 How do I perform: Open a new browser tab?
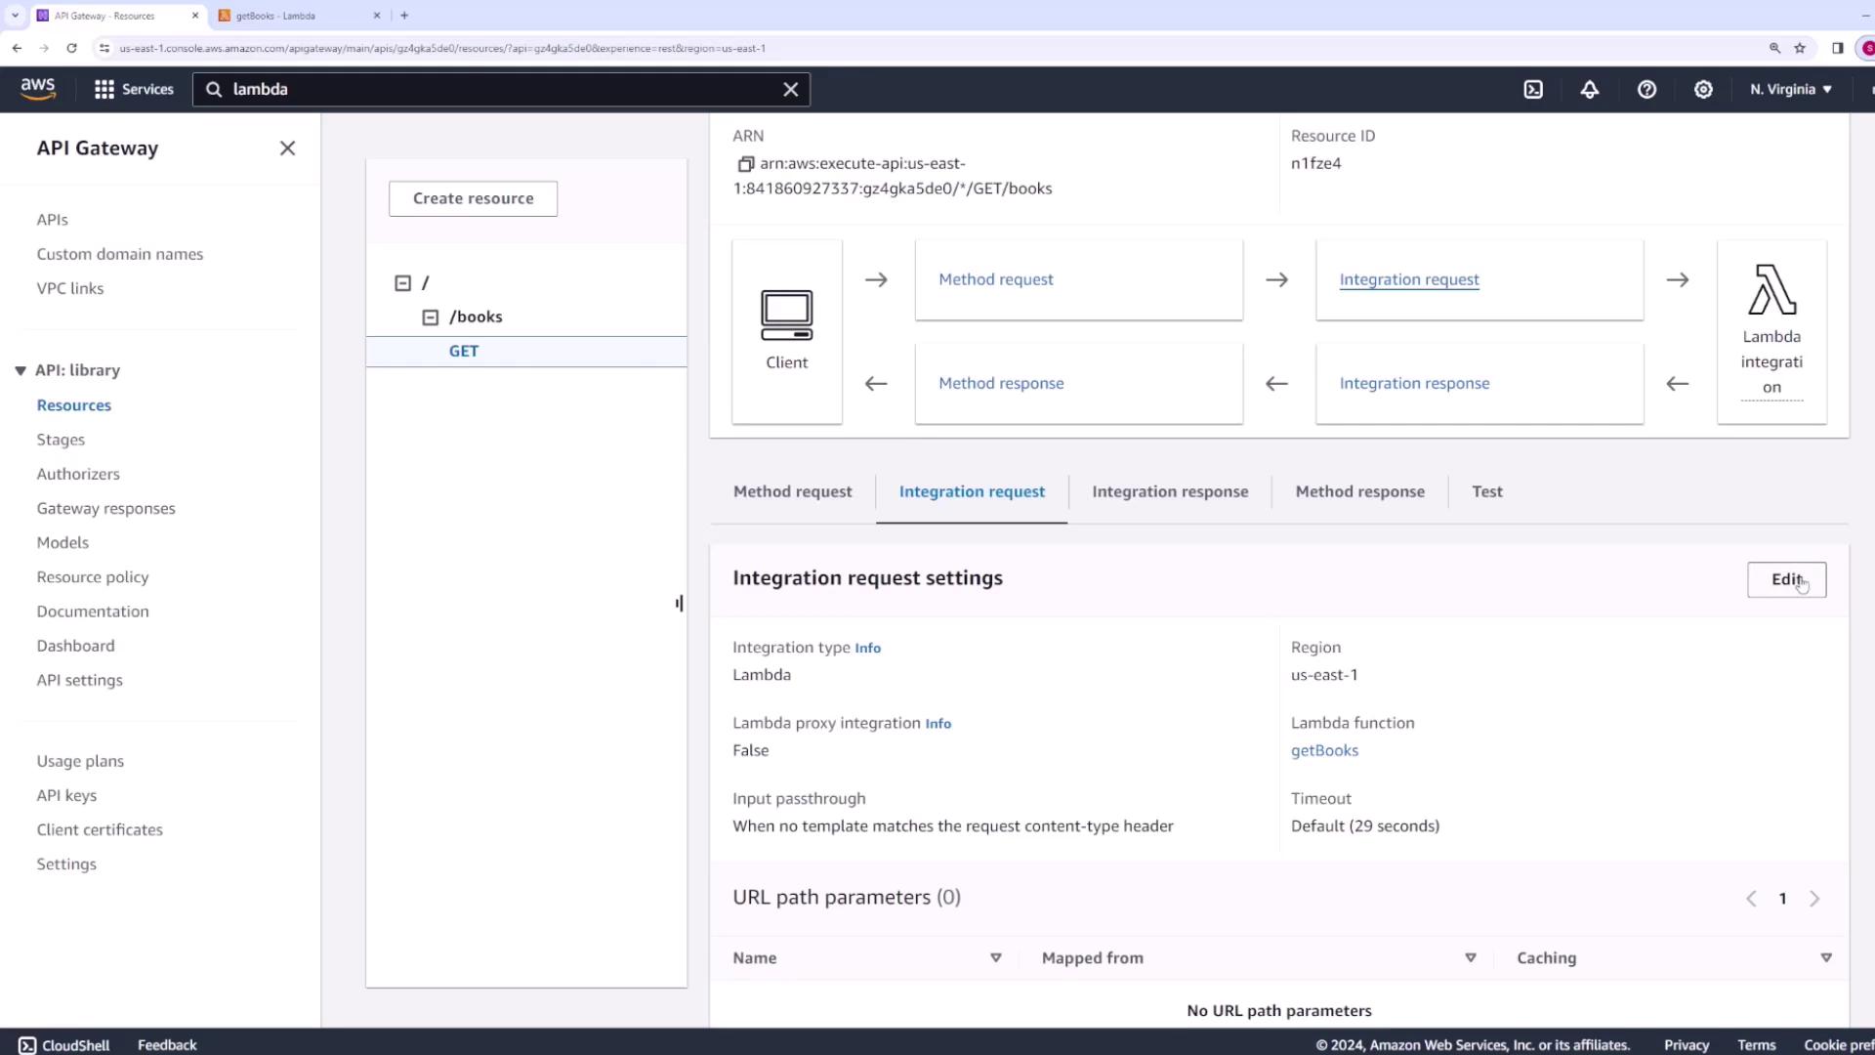click(x=404, y=16)
